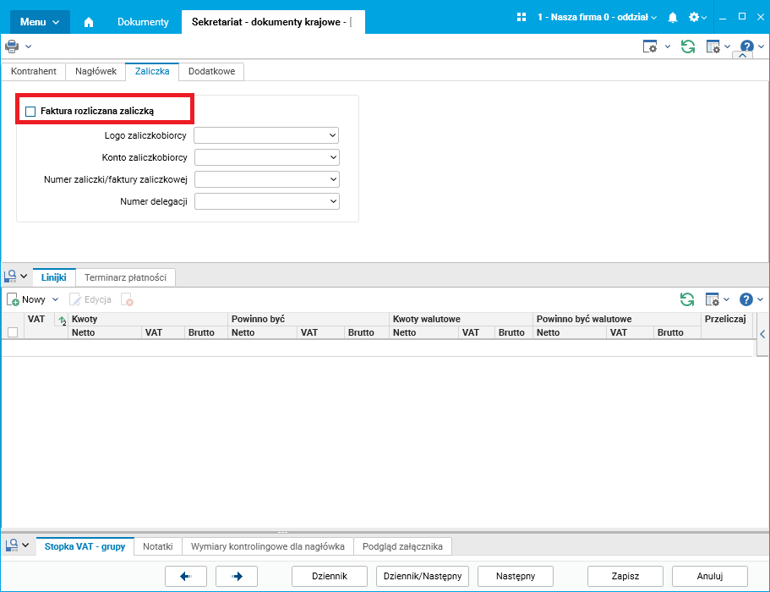
Task: Open the Notatki tab
Action: (157, 546)
